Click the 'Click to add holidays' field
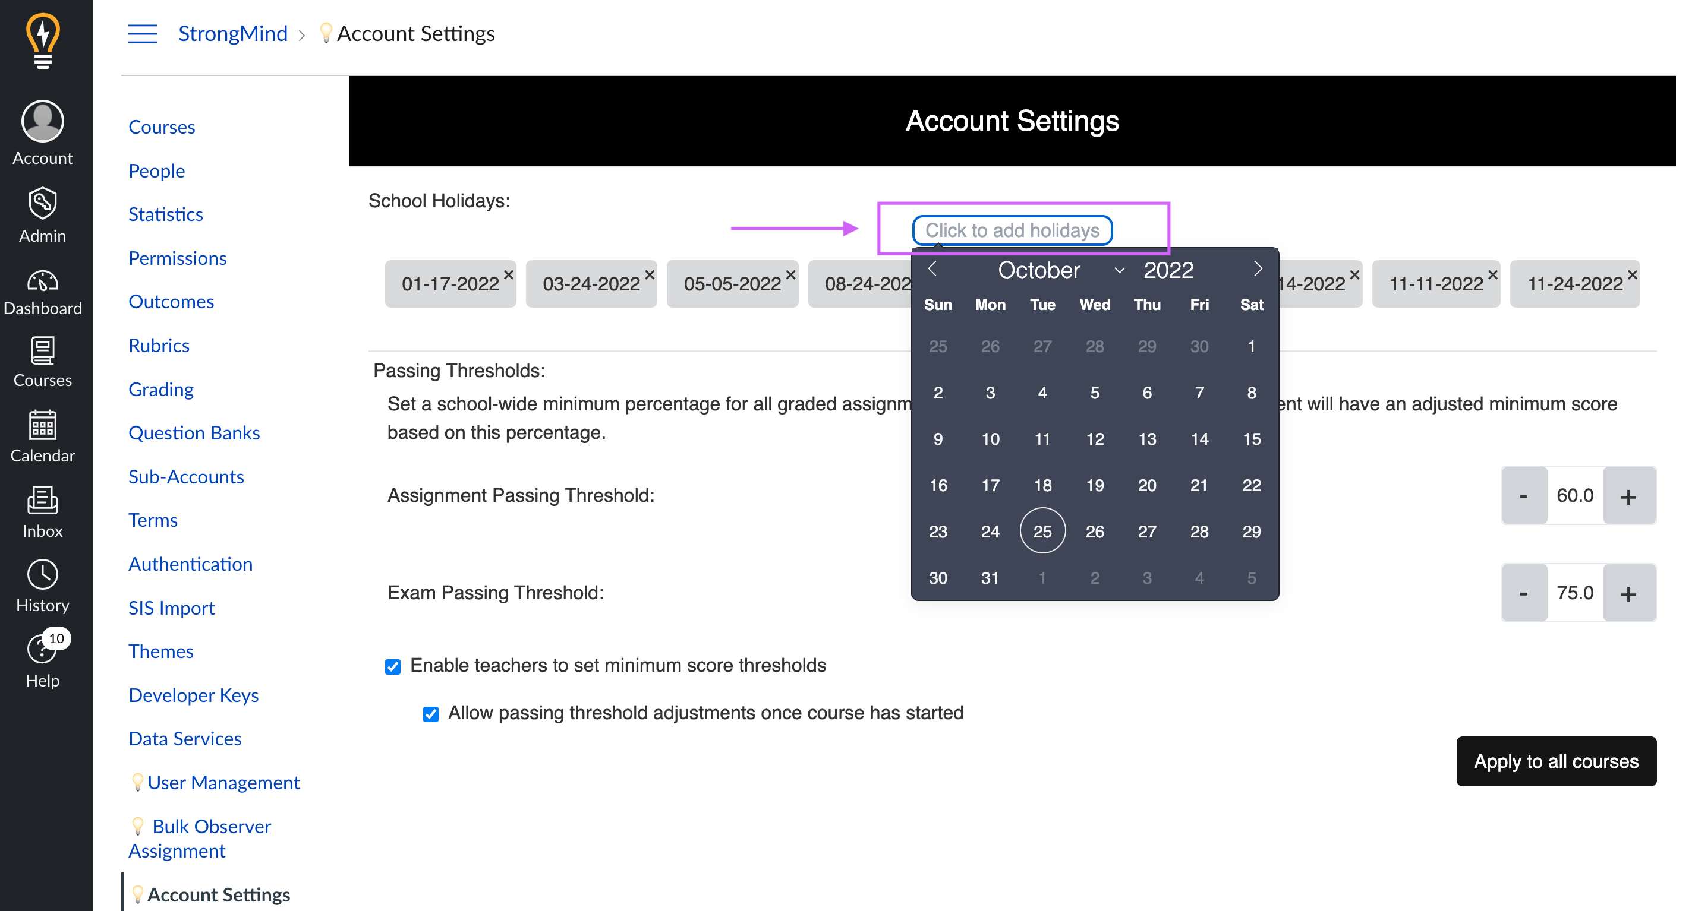The width and height of the screenshot is (1695, 911). (1012, 230)
